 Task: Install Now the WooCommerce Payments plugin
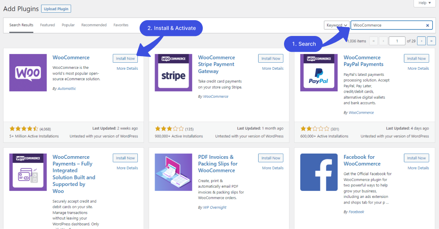tap(125, 158)
